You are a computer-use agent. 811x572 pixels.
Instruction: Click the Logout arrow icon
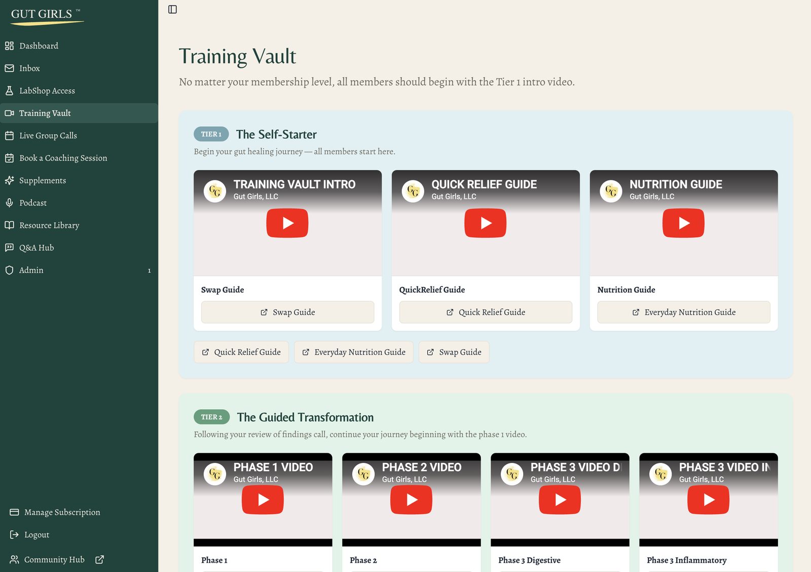click(x=14, y=534)
